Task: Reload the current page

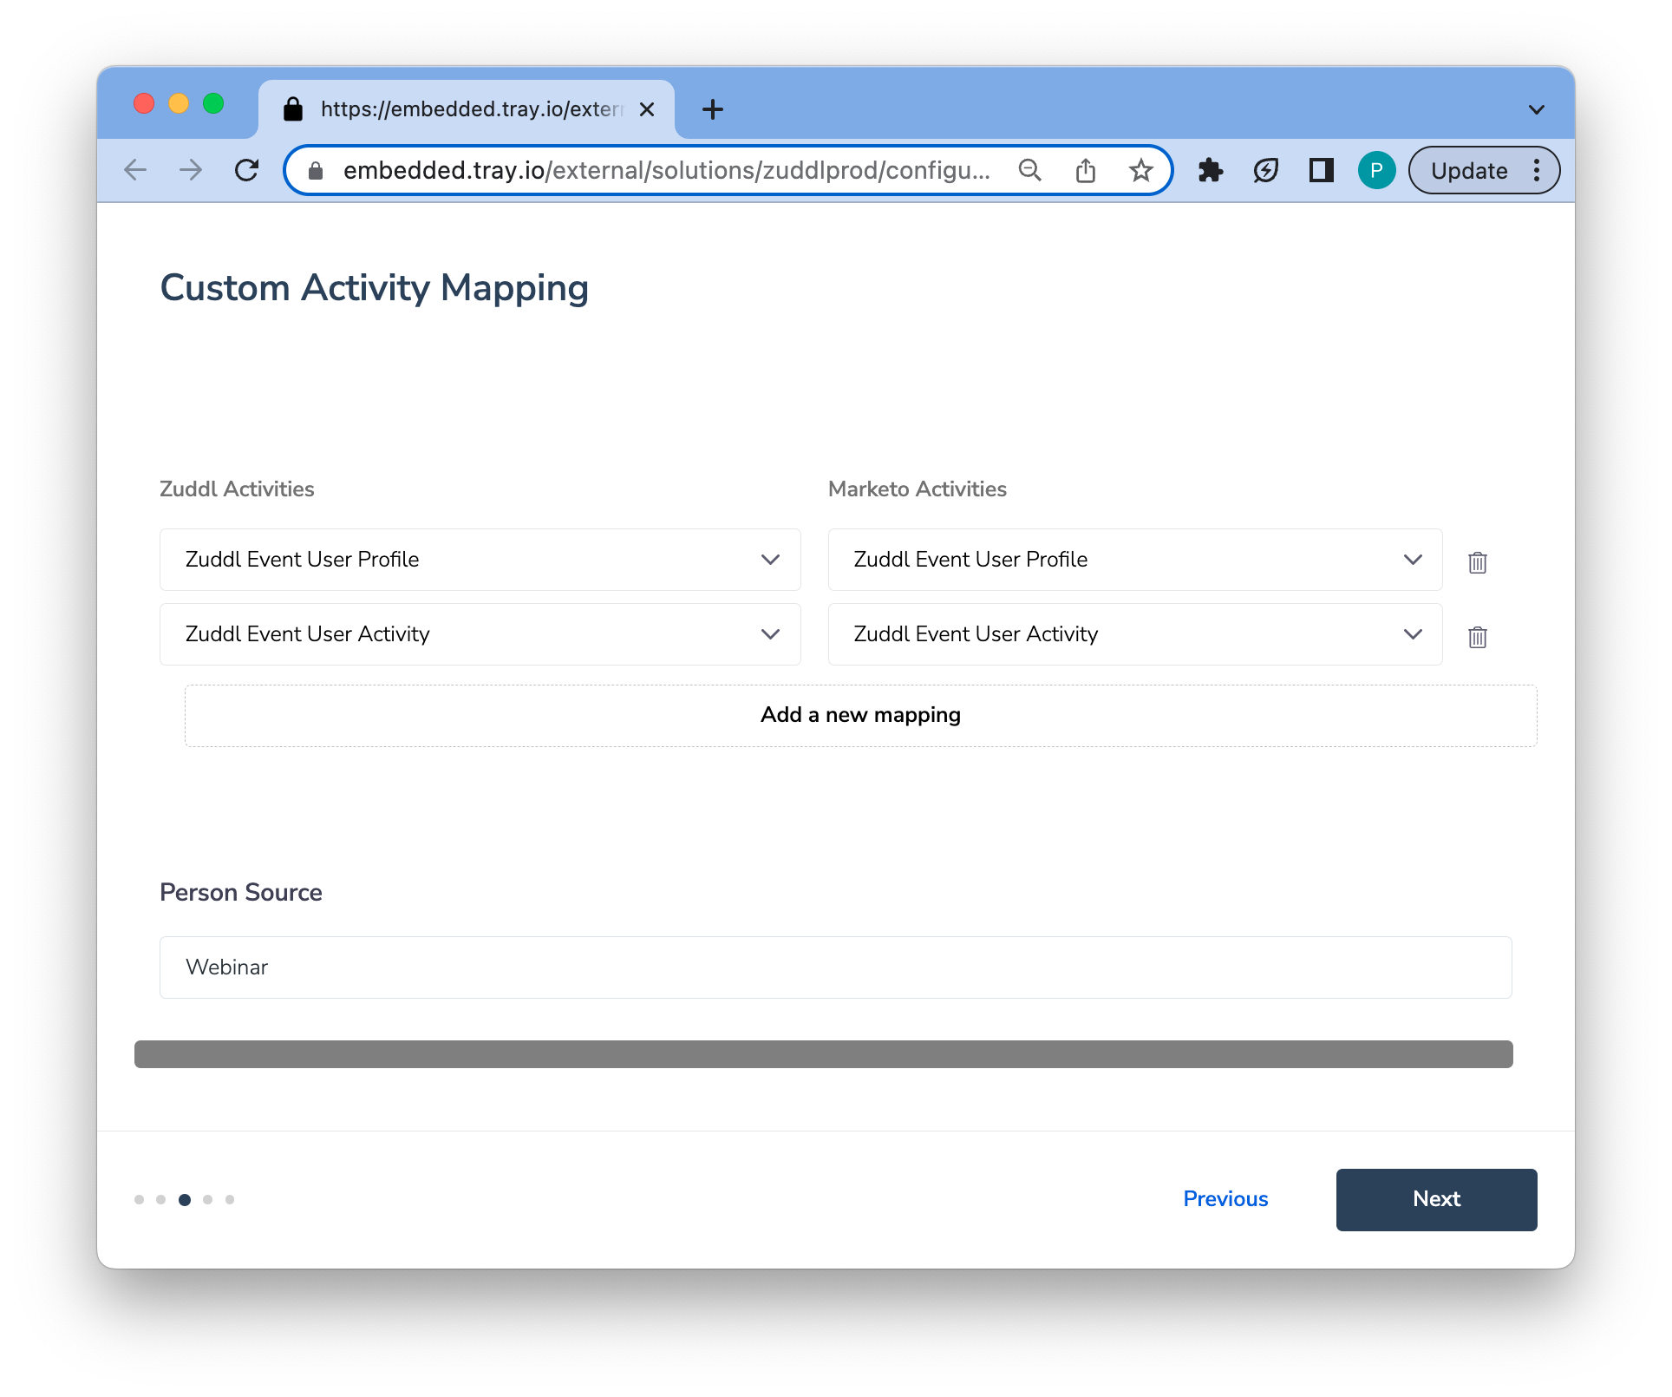Action: 247,170
